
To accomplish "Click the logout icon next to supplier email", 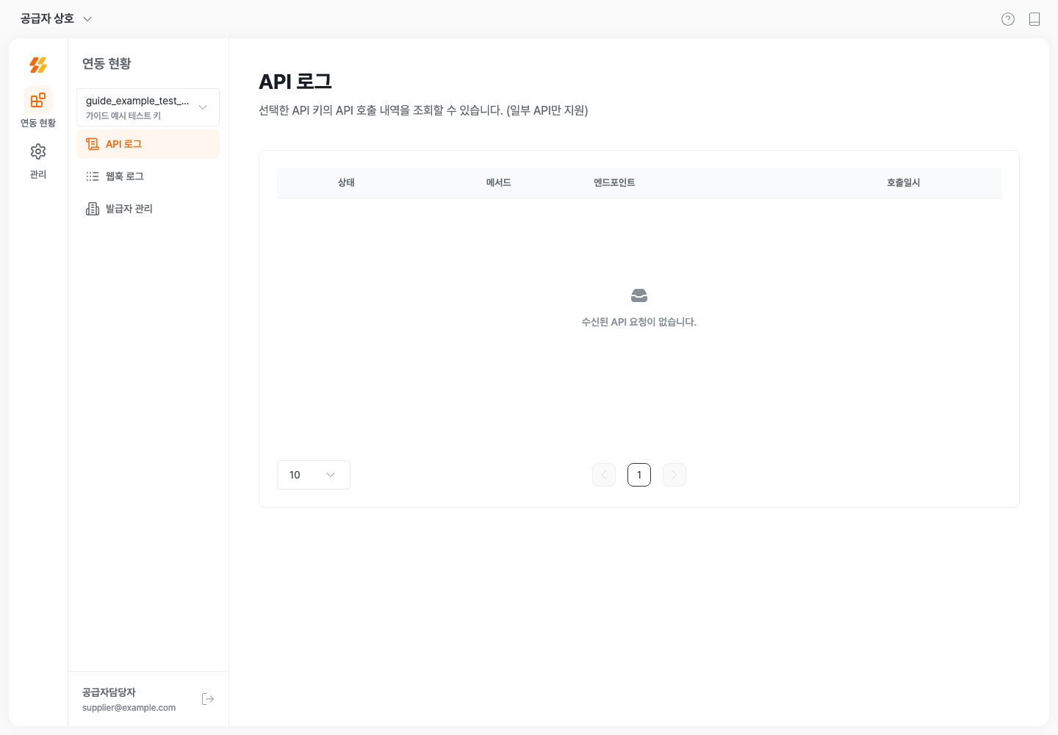I will coord(208,699).
